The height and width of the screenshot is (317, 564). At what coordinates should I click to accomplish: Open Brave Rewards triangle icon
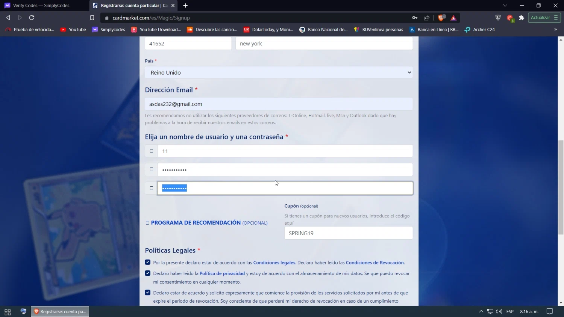453,18
